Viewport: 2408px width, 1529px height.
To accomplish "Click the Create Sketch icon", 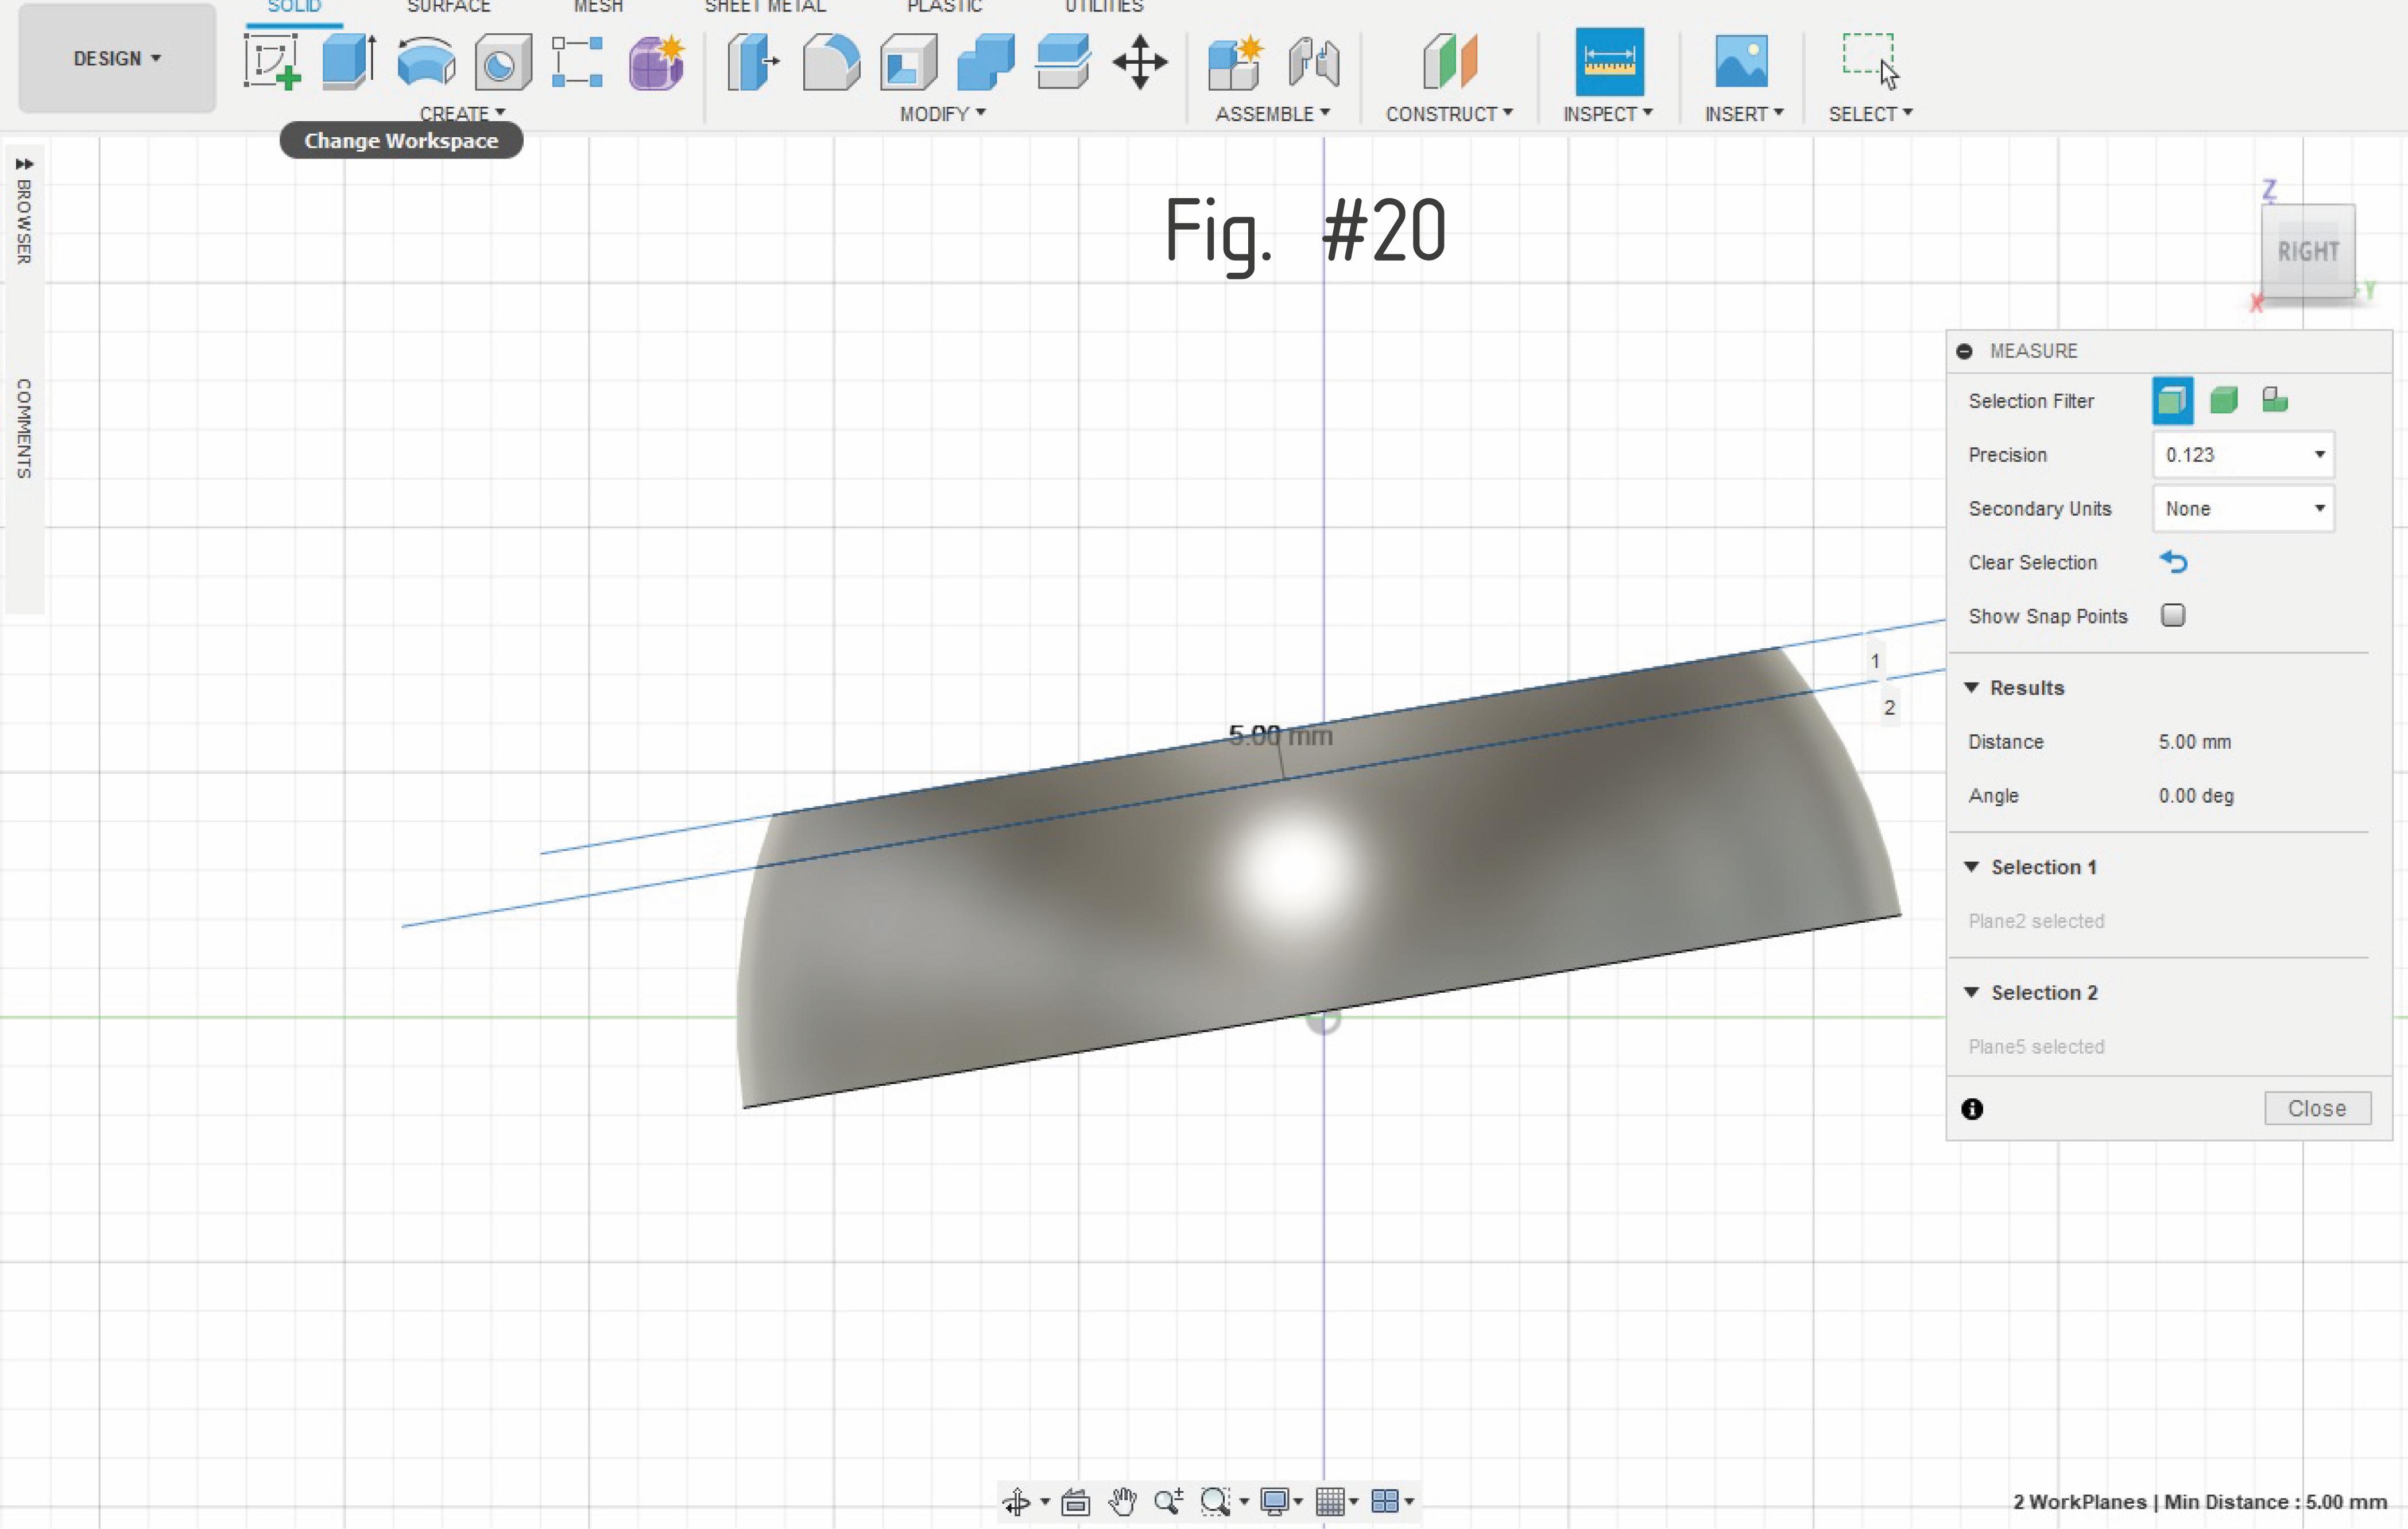I will [272, 62].
